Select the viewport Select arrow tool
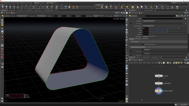This screenshot has width=189, height=106. [2, 29]
